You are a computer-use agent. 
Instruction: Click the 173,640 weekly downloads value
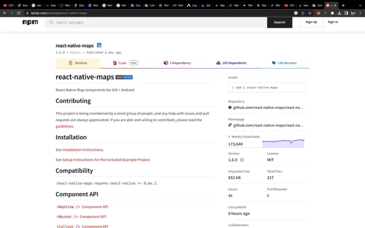point(235,144)
